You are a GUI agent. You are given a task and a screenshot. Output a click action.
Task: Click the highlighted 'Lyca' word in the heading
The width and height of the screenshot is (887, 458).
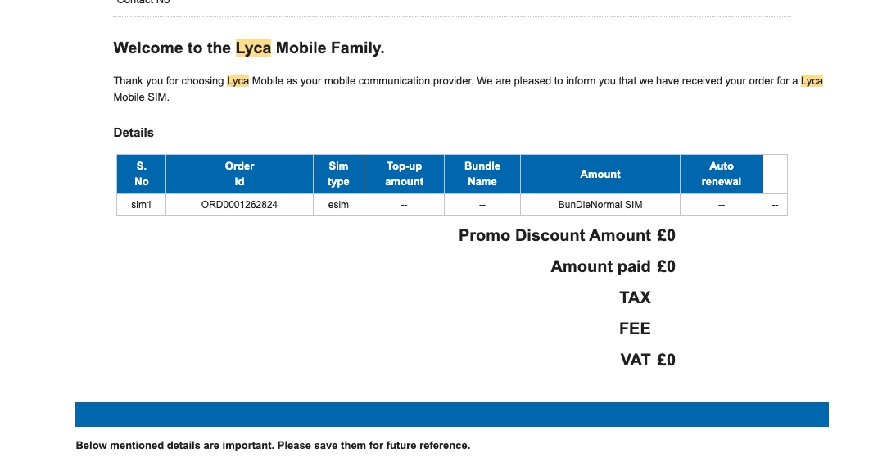coord(253,48)
